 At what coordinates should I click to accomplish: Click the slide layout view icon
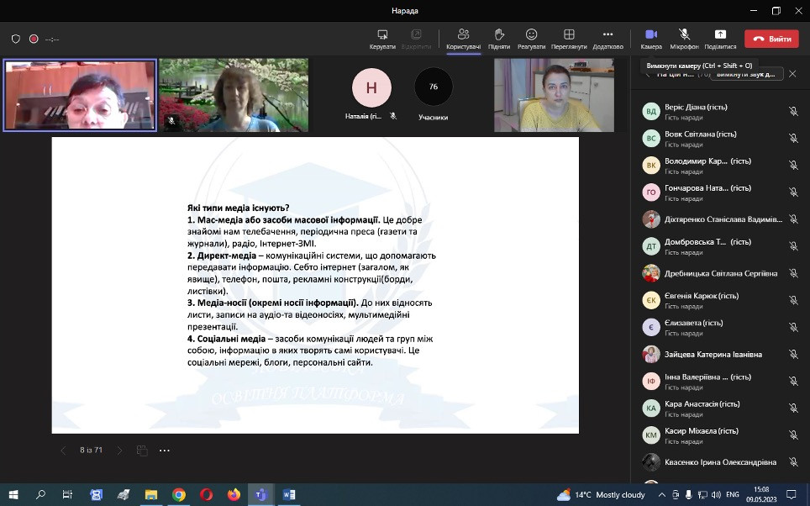coord(142,451)
